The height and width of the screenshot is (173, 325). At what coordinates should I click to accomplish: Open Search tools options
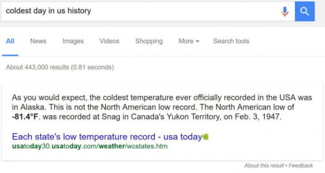click(x=231, y=41)
